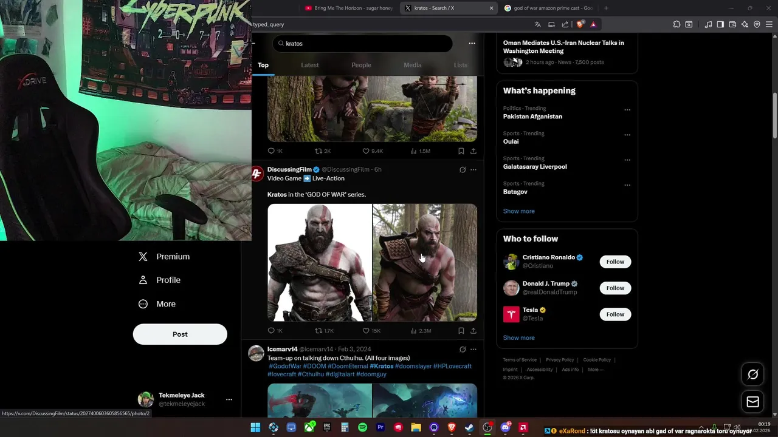Show more trends under What's happening
This screenshot has height=437, width=778.
pyautogui.click(x=519, y=211)
